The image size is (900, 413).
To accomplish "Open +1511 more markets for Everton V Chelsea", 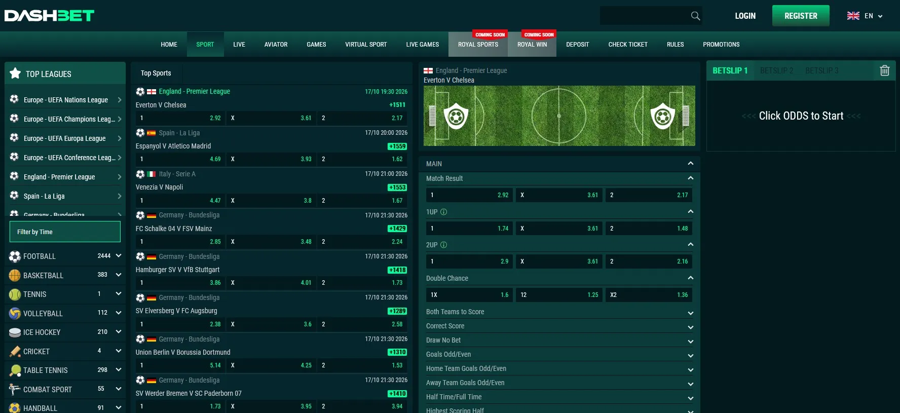I will tap(397, 105).
